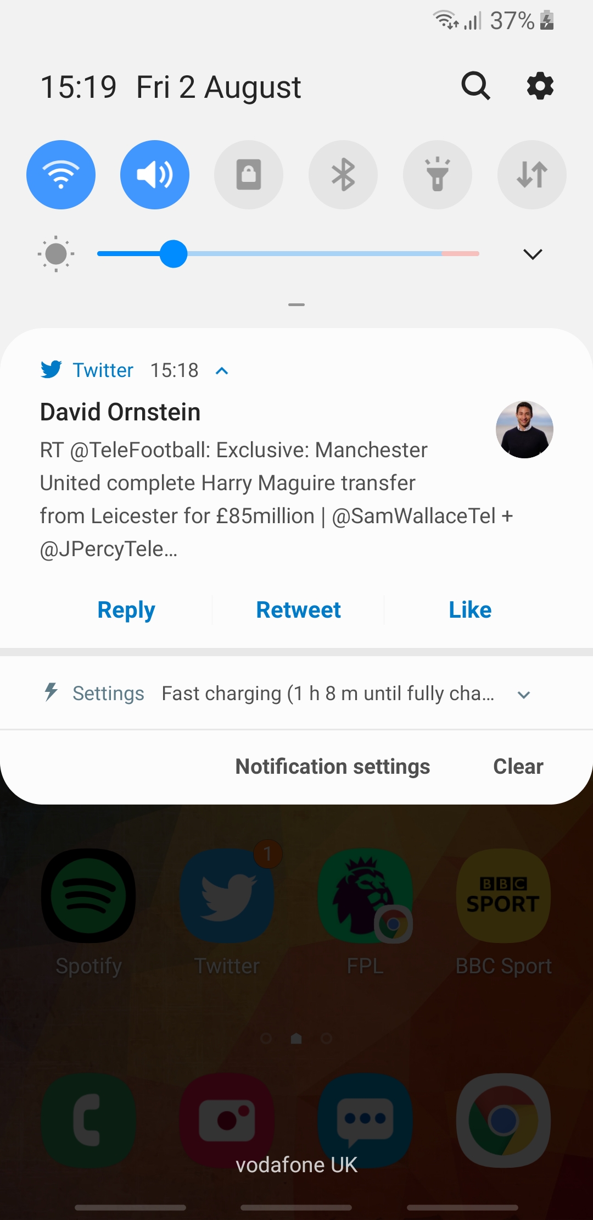This screenshot has height=1220, width=593.
Task: Tap Retweet on the tweet notification
Action: 298,610
